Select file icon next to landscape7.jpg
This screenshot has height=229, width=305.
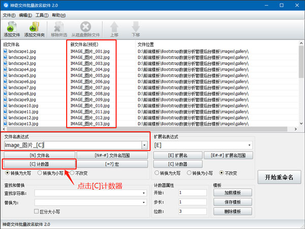pos(5,88)
